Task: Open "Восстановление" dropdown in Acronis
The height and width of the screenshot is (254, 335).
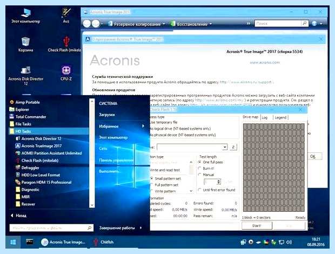Action: pyautogui.click(x=191, y=24)
